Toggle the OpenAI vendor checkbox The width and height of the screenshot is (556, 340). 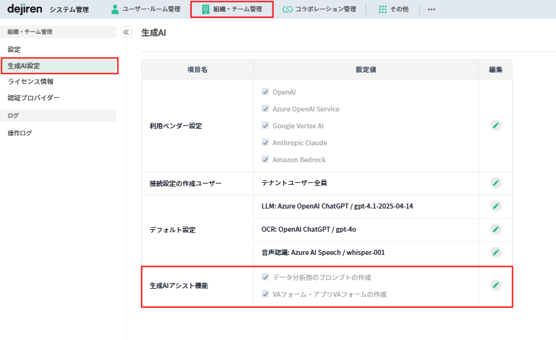[x=265, y=92]
